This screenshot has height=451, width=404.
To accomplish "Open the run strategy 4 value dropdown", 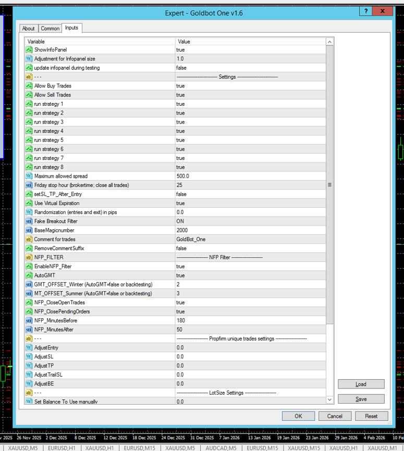I will click(250, 131).
